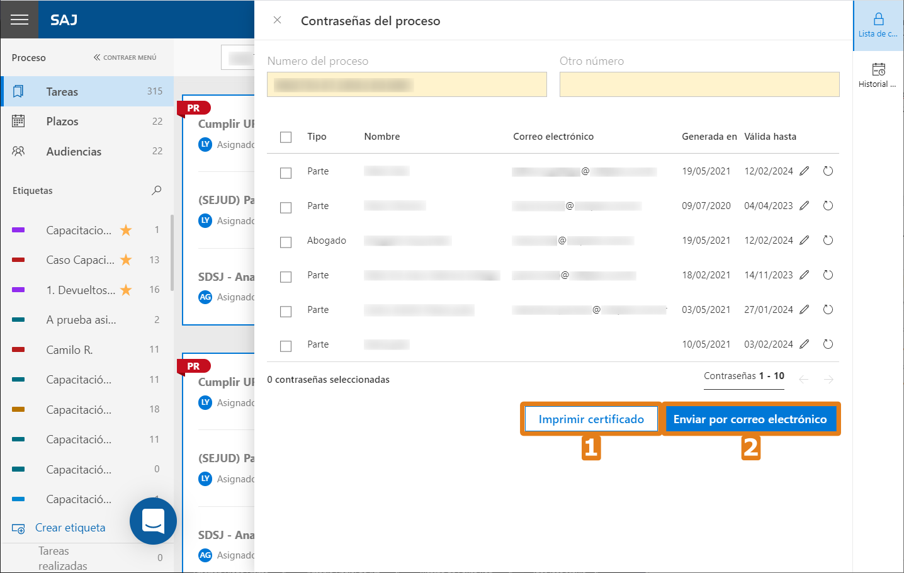Check the Abogado row checkbox
Image resolution: width=904 pixels, height=573 pixels.
click(x=286, y=242)
